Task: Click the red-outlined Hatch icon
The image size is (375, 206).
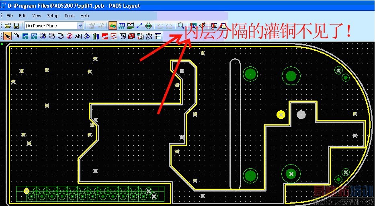Action: point(114,36)
